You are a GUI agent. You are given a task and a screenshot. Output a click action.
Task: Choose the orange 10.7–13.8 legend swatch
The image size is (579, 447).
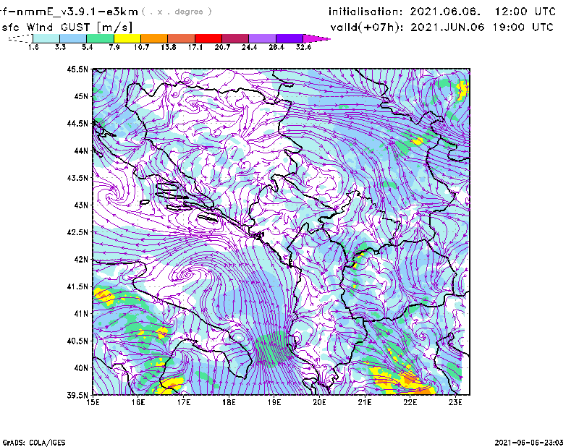coord(154,38)
